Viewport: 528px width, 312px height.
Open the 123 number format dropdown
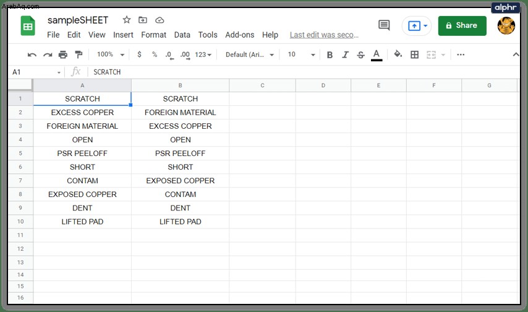[203, 54]
